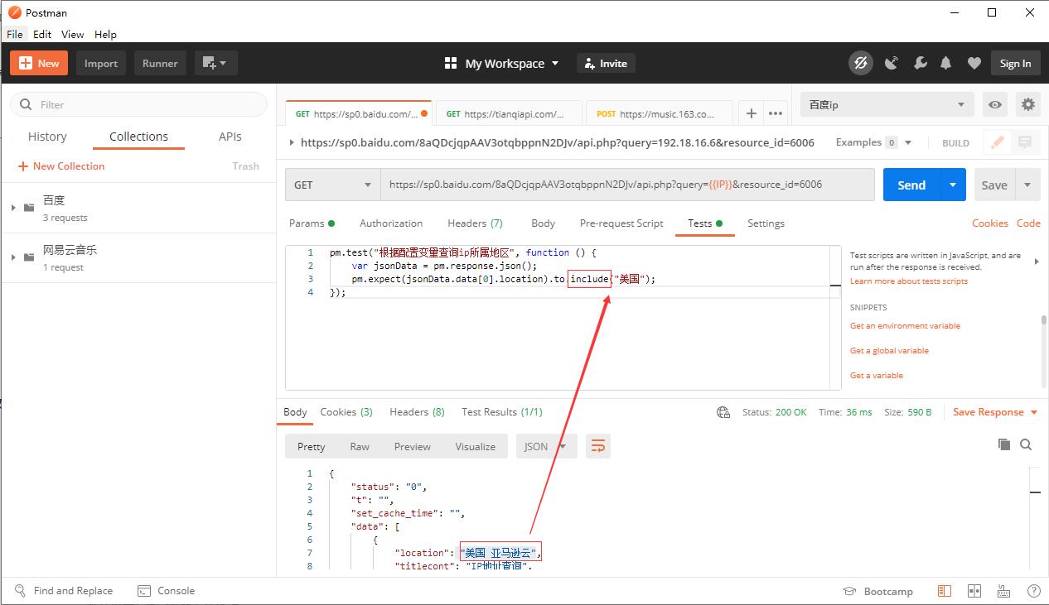
Task: Switch to BUILD mode
Action: (x=955, y=142)
